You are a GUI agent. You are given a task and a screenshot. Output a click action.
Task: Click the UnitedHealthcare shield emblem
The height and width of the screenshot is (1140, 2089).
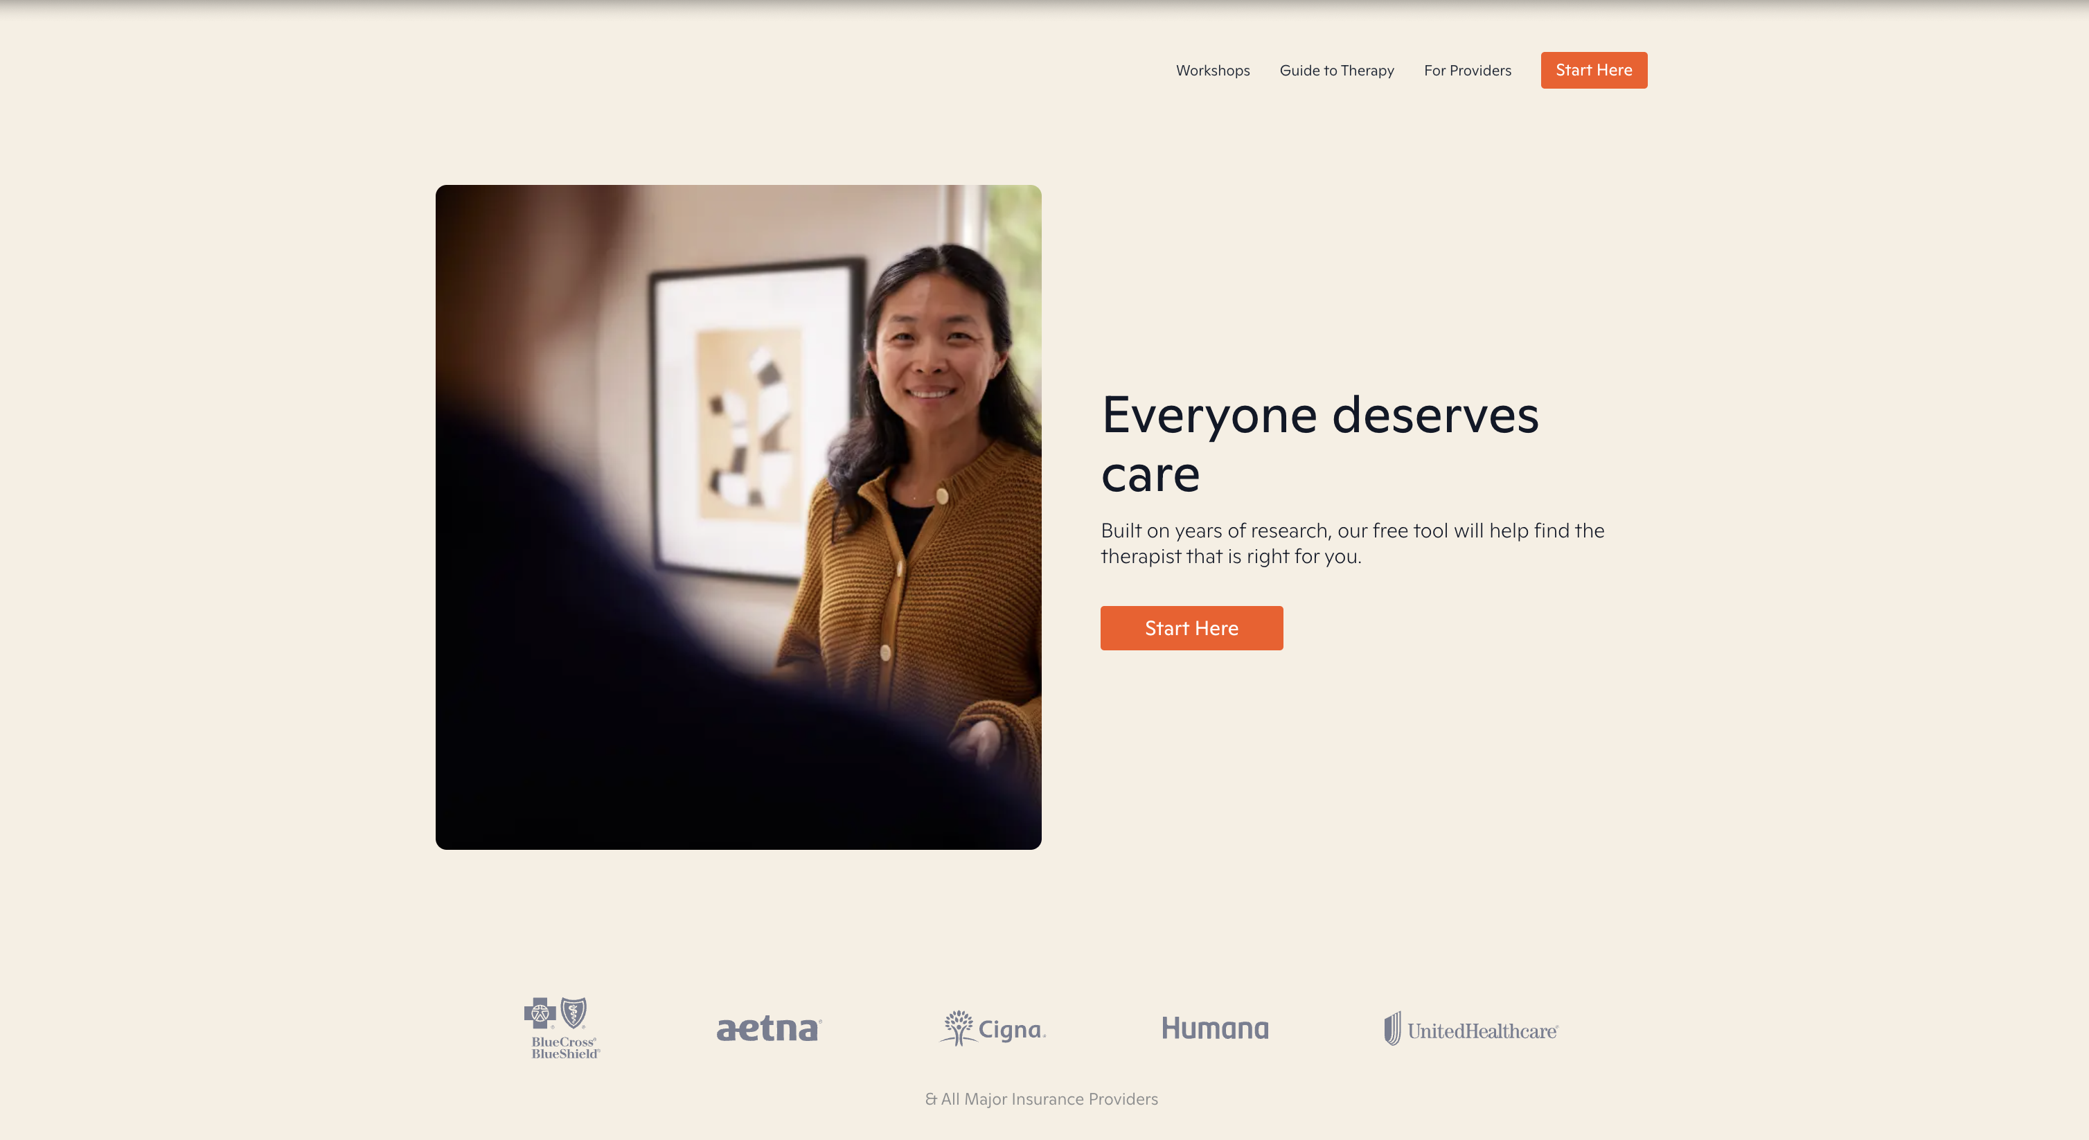coord(1392,1028)
